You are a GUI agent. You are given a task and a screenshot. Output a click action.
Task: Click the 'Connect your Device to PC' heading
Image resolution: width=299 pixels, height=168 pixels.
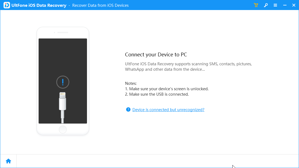[156, 54]
